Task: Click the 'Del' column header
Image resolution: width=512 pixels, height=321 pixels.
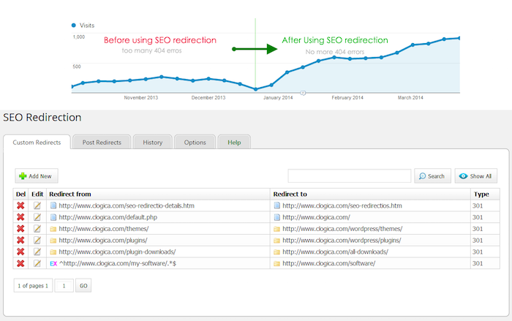Action: [x=20, y=194]
